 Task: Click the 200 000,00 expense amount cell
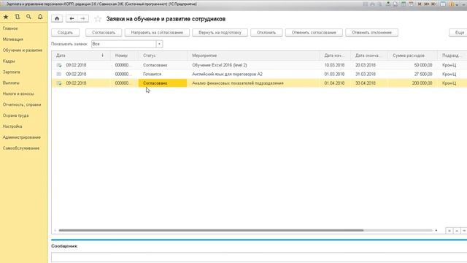[x=412, y=83]
